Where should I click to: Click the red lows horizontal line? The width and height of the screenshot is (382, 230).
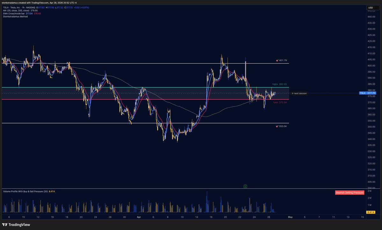(x=146, y=99)
